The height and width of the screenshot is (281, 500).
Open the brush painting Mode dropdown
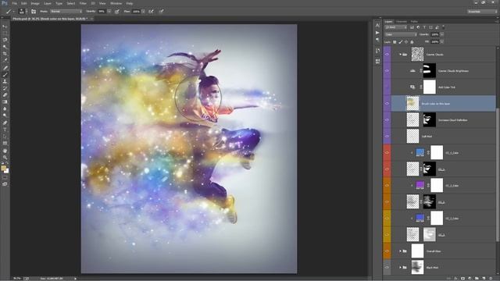click(66, 12)
